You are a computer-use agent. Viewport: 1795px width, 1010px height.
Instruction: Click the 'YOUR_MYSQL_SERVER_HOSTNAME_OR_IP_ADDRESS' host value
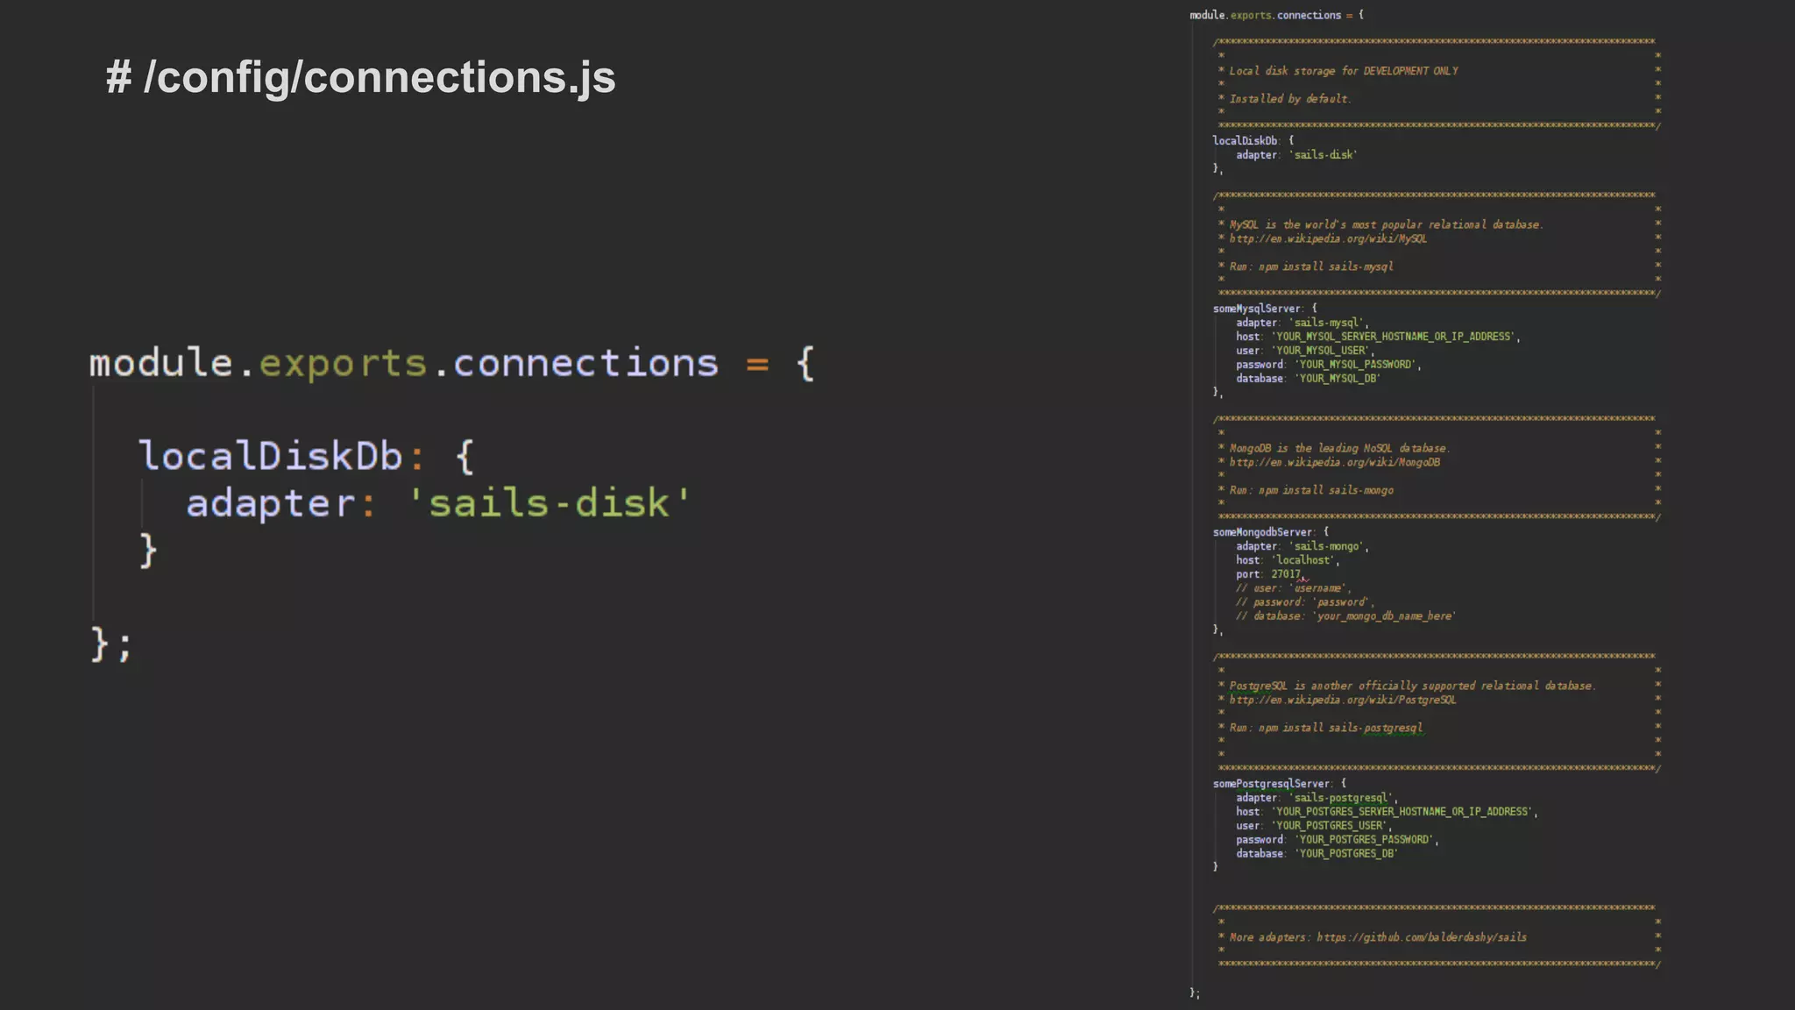pos(1395,337)
